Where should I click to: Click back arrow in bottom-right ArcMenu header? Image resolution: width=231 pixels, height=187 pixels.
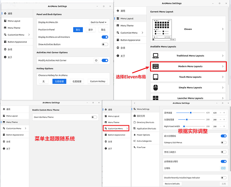point(134,103)
